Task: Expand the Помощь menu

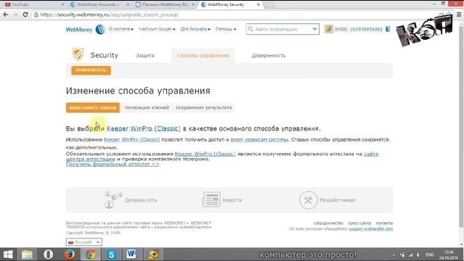Action: tap(225, 29)
